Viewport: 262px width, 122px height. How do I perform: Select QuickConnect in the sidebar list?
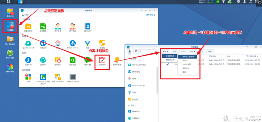coord(139,65)
